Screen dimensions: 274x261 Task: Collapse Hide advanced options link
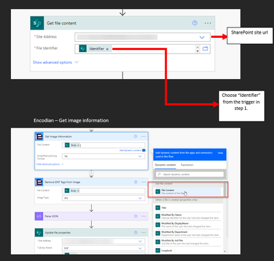(x=50, y=164)
